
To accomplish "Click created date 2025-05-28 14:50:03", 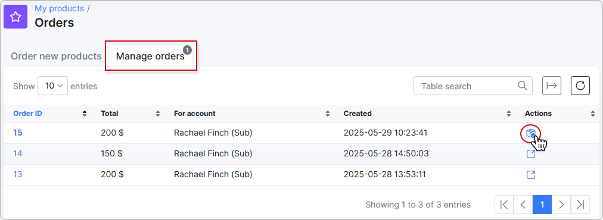I will tap(386, 153).
